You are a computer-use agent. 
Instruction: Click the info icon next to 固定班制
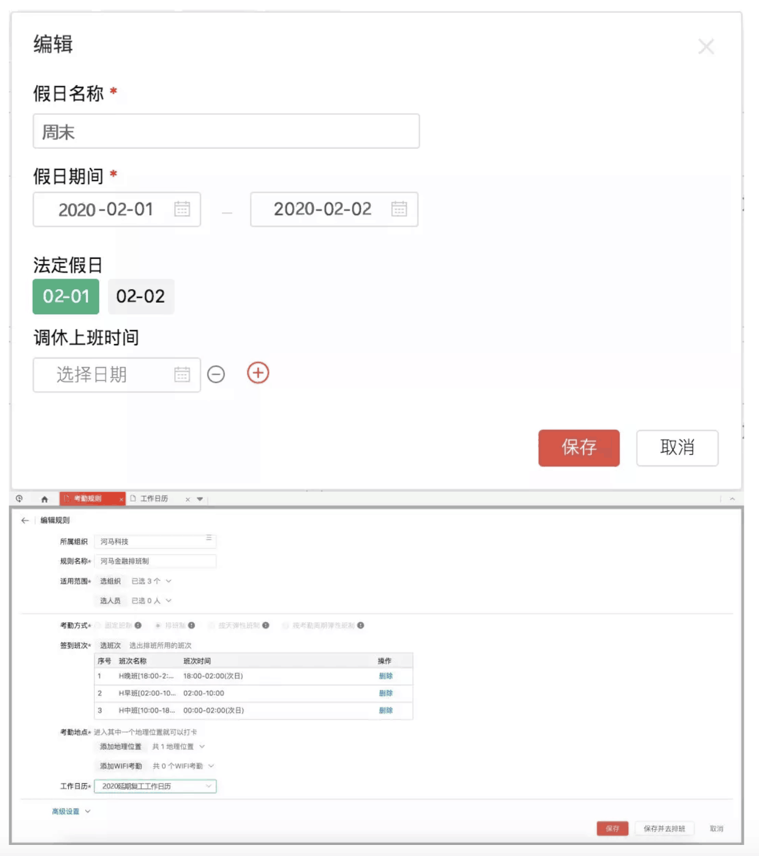coord(138,626)
